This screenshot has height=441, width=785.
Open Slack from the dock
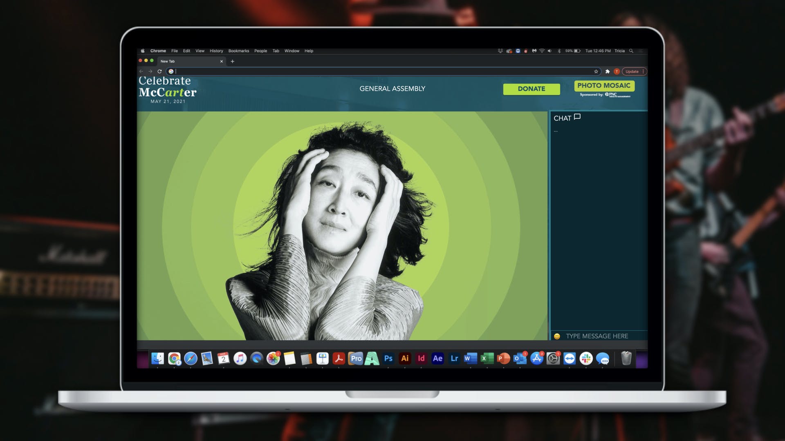click(586, 359)
